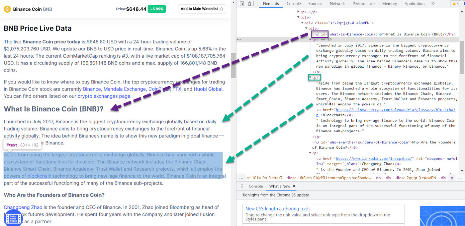Viewport: 465px width, 226px height.
Task: Select the h2 what-is-binance-coin-bnb DOM line
Action: pyautogui.click(x=384, y=34)
